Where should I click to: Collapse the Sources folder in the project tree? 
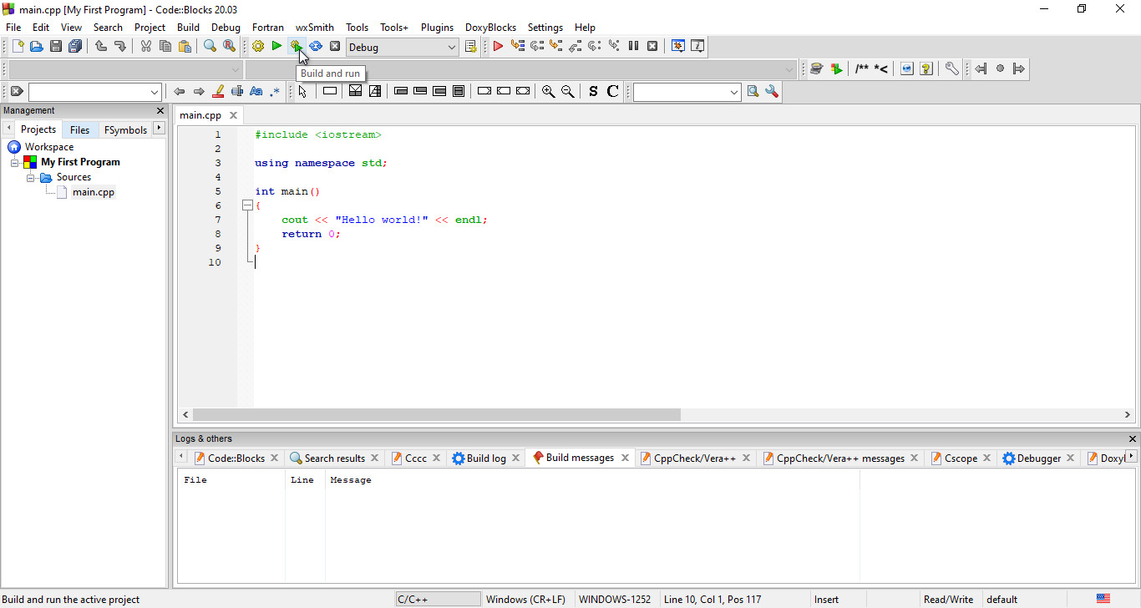point(30,177)
